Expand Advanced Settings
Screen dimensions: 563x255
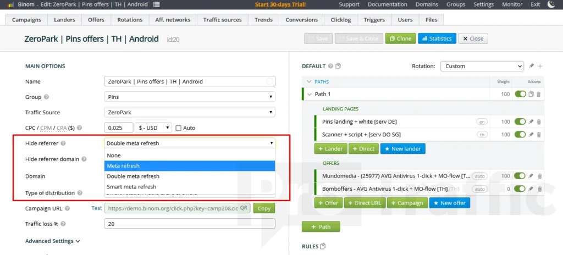[53, 241]
